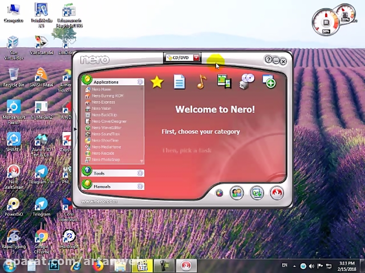Collapse the Applications section
365x273 pixels.
[x=140, y=82]
